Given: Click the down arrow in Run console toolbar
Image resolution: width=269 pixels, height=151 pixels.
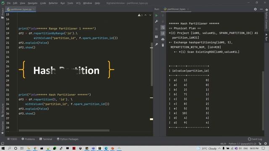Looking at the screenshot, I should [163, 21].
